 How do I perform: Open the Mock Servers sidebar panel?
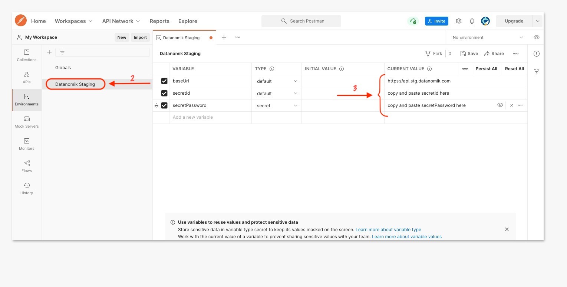pyautogui.click(x=27, y=122)
